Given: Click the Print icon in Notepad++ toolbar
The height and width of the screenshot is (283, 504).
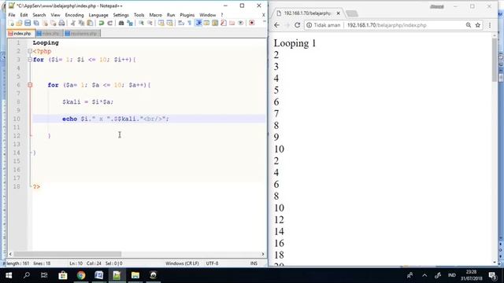Looking at the screenshot, I should pyautogui.click(x=61, y=23).
